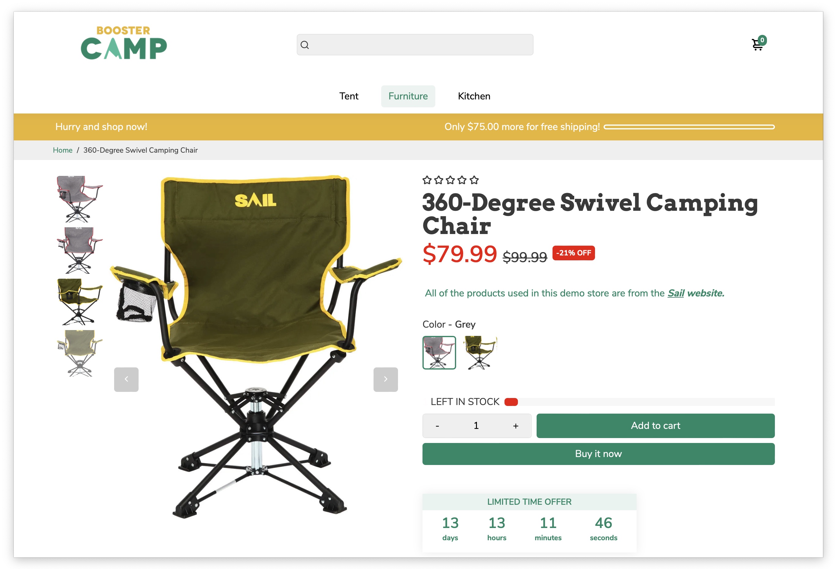
Task: Select the green chair color swatch
Action: coord(480,352)
